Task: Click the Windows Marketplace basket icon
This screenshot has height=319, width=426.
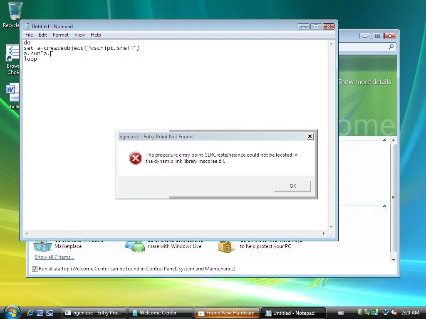Action: (x=42, y=246)
